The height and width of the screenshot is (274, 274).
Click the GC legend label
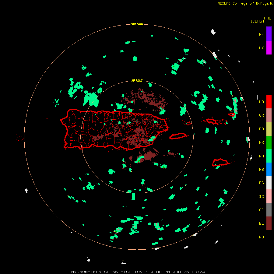point(261,210)
